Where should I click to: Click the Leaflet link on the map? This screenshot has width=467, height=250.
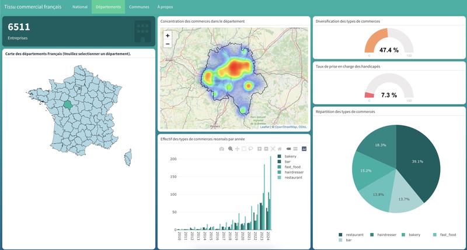[x=265, y=126]
